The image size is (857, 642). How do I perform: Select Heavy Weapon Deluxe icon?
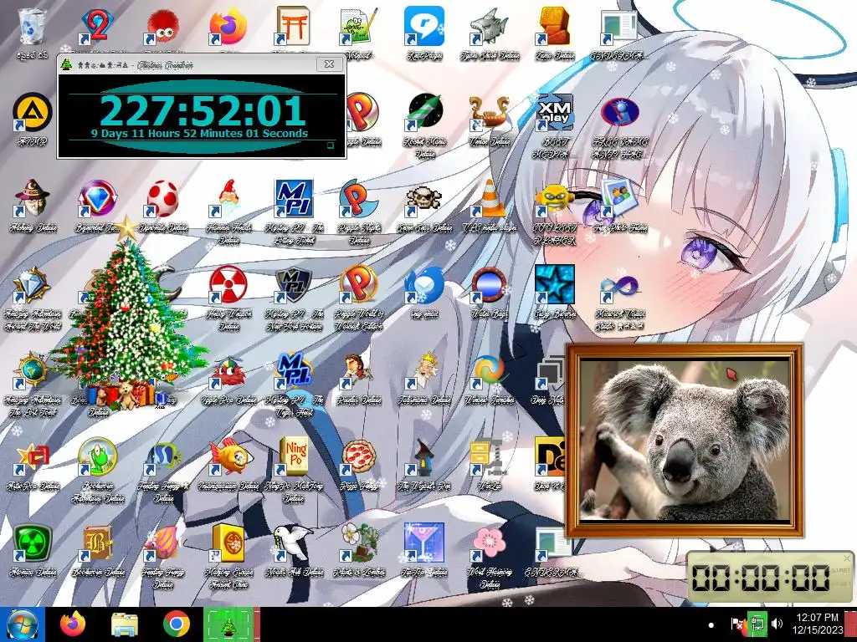point(228,284)
